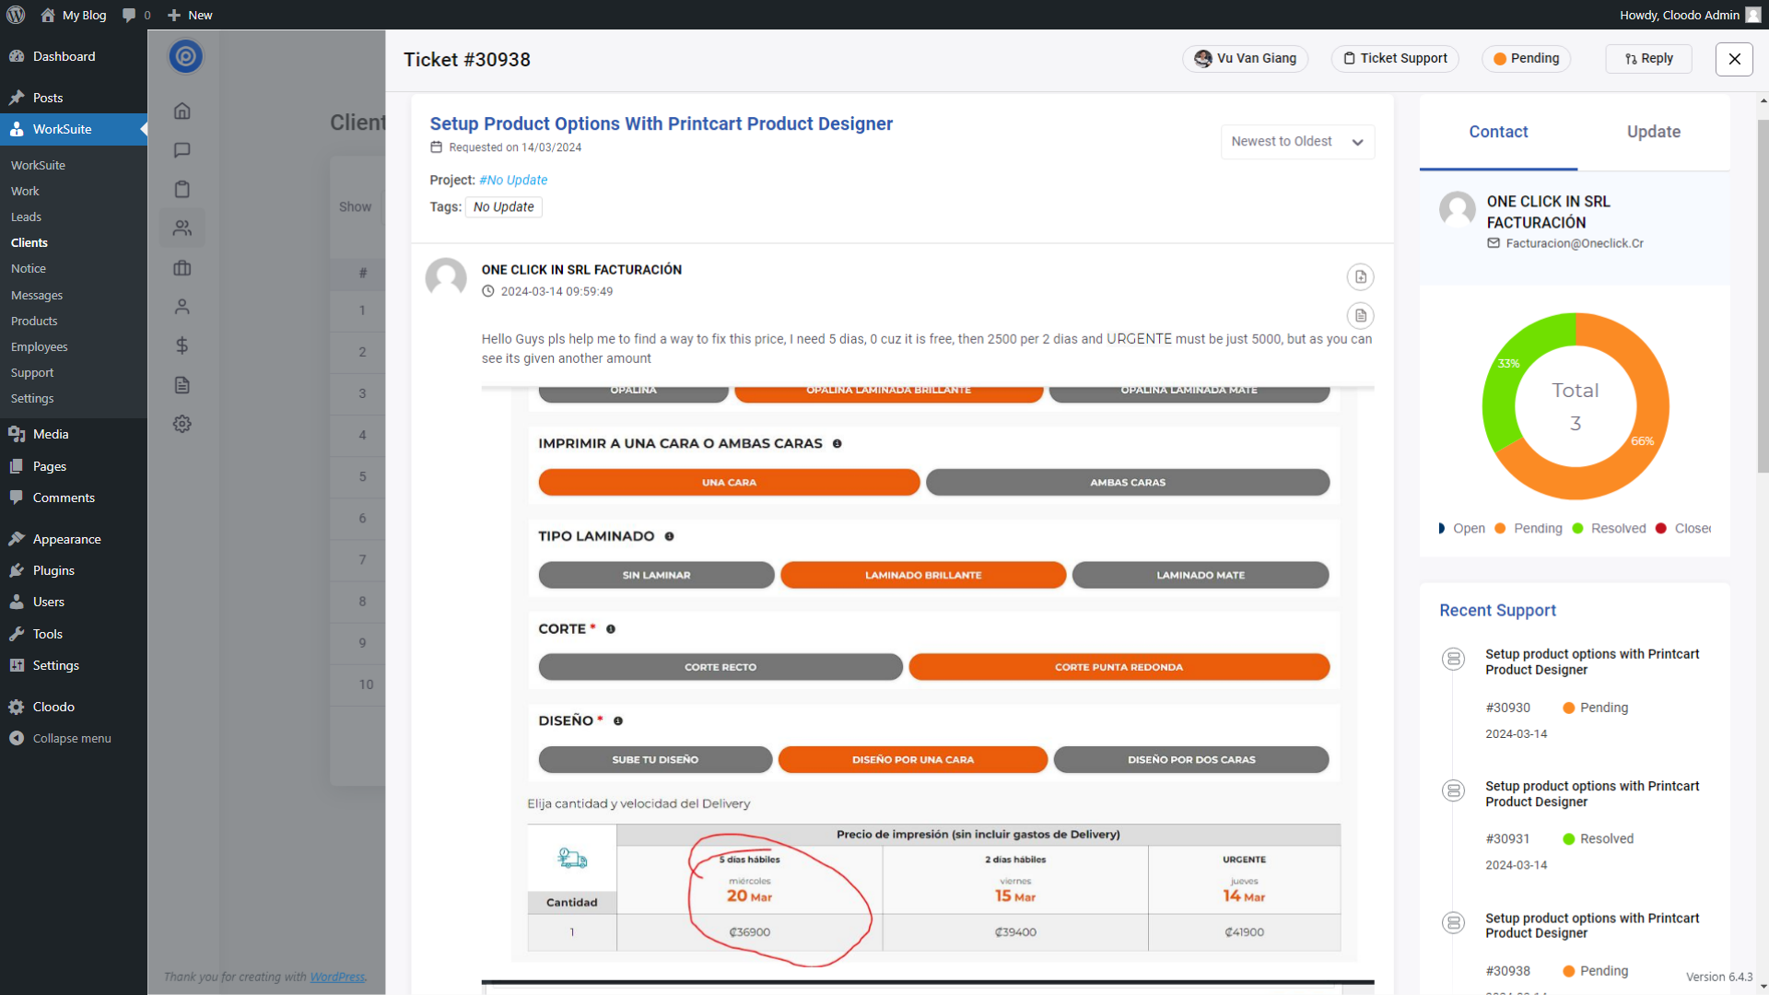Toggle Open legend item in chart

tap(1461, 529)
